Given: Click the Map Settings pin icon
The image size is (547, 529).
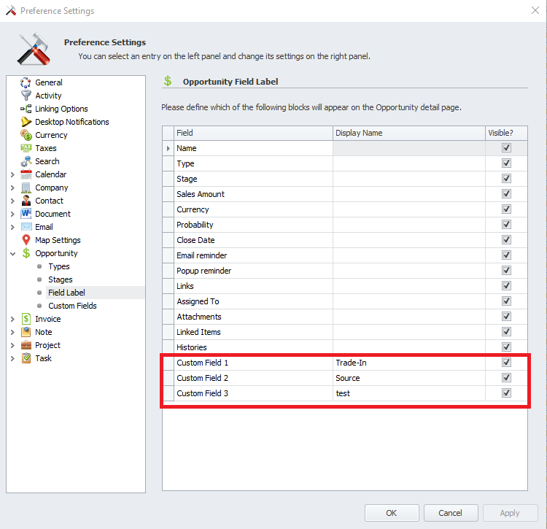Looking at the screenshot, I should [26, 240].
